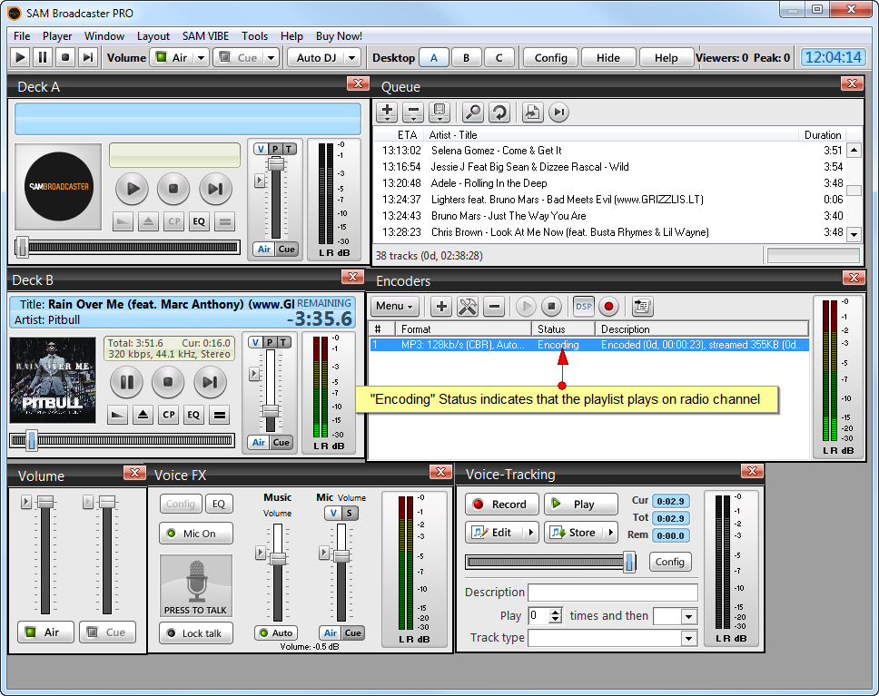This screenshot has height=696, width=879.
Task: Click Play in Voice-Tracking
Action: point(581,505)
